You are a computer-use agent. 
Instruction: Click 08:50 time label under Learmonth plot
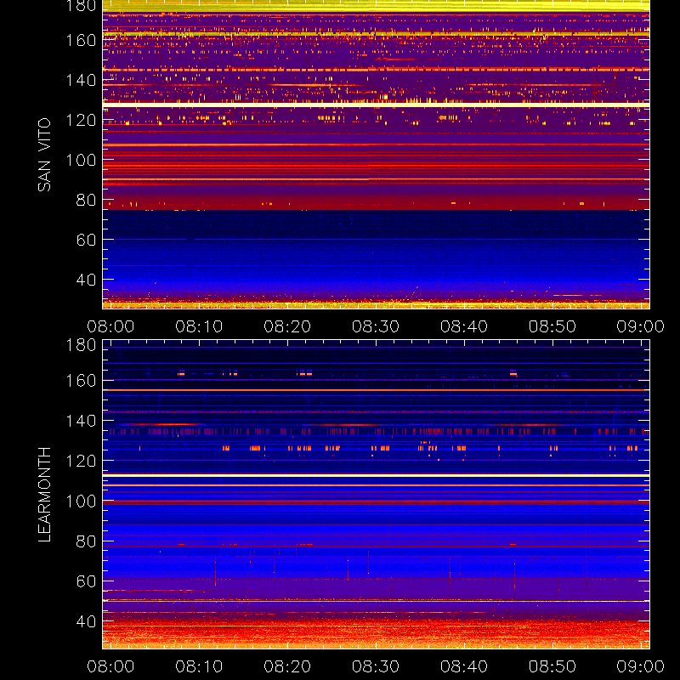point(552,666)
